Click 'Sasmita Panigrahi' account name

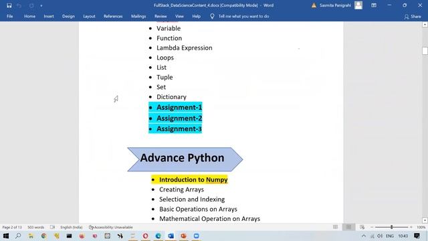click(x=335, y=5)
